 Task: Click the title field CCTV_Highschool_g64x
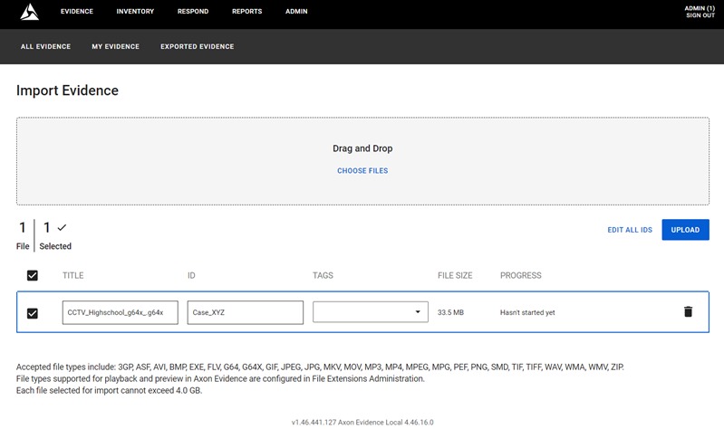[120, 312]
